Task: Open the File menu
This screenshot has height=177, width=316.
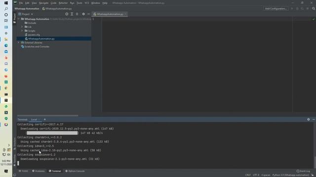Action: (21, 3)
